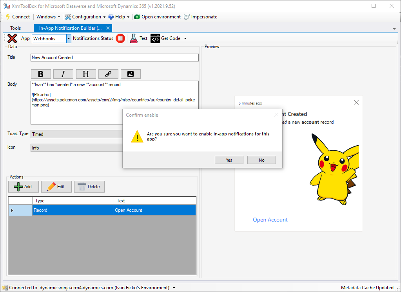Click the Impersonate button
Viewport: 401px width, 292px height.
click(x=201, y=17)
